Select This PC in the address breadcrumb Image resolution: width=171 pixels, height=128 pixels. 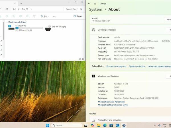coord(25,9)
